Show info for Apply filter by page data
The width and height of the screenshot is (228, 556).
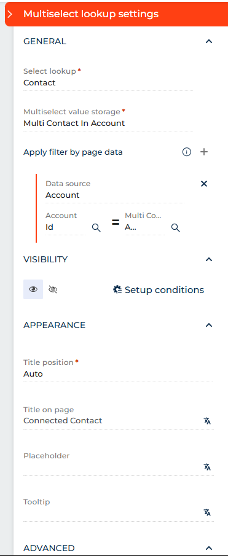tap(186, 152)
